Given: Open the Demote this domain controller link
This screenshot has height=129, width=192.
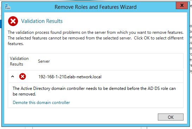Looking at the screenshot, I should coord(41,103).
